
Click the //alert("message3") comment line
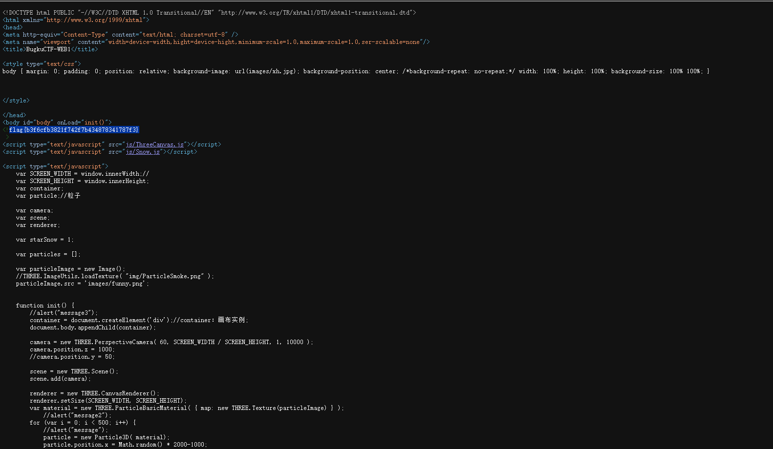(64, 313)
